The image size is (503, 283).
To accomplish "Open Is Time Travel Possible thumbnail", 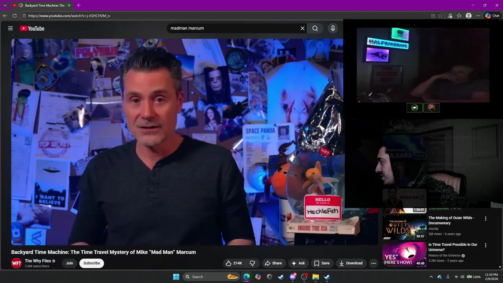I will pyautogui.click(x=404, y=254).
